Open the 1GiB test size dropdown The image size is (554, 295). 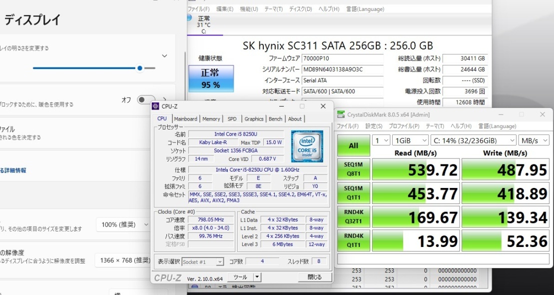click(410, 140)
